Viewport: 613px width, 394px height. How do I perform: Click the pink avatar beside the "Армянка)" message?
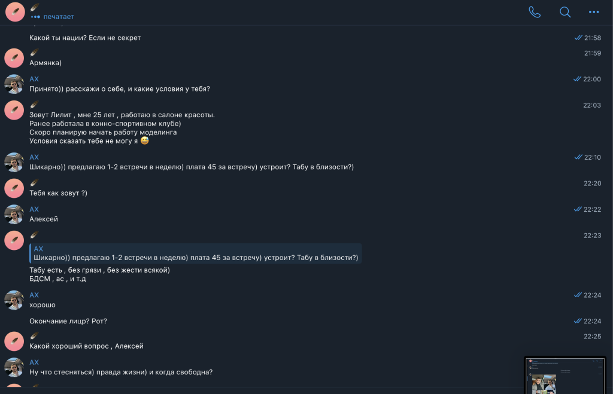click(14, 58)
